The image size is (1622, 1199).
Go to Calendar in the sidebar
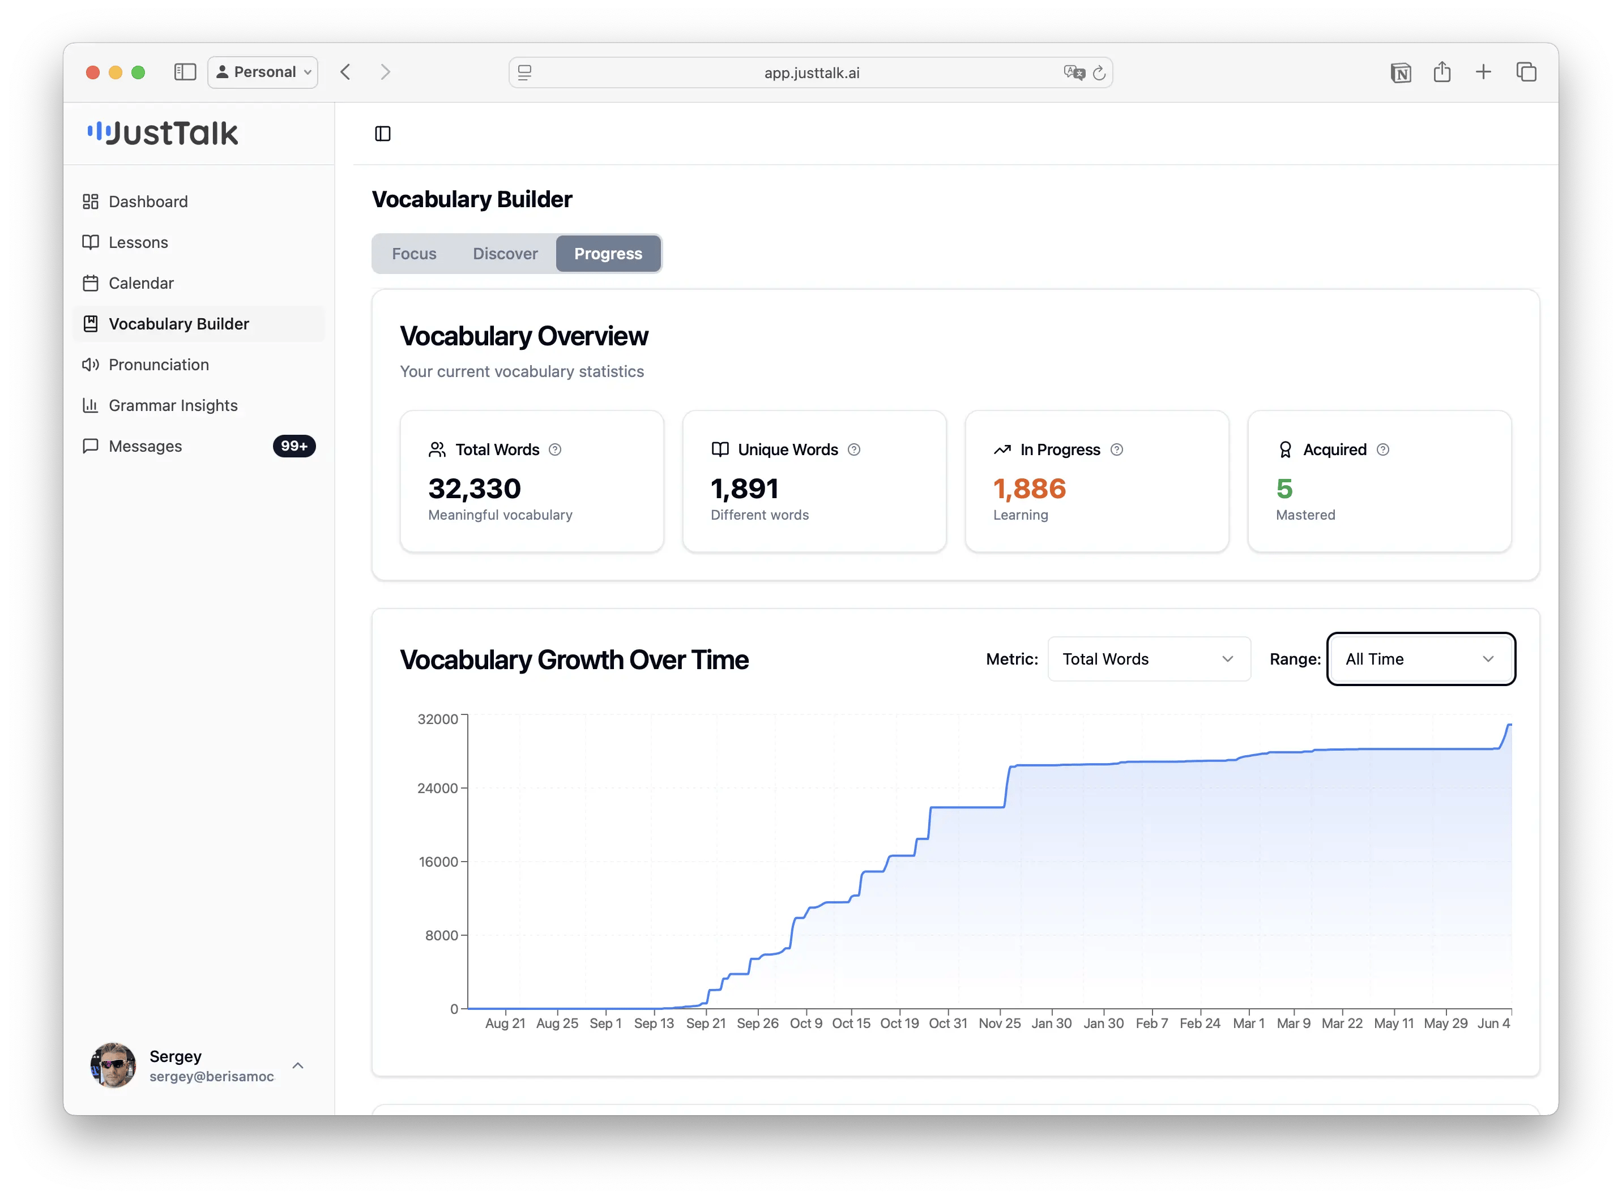point(198,283)
